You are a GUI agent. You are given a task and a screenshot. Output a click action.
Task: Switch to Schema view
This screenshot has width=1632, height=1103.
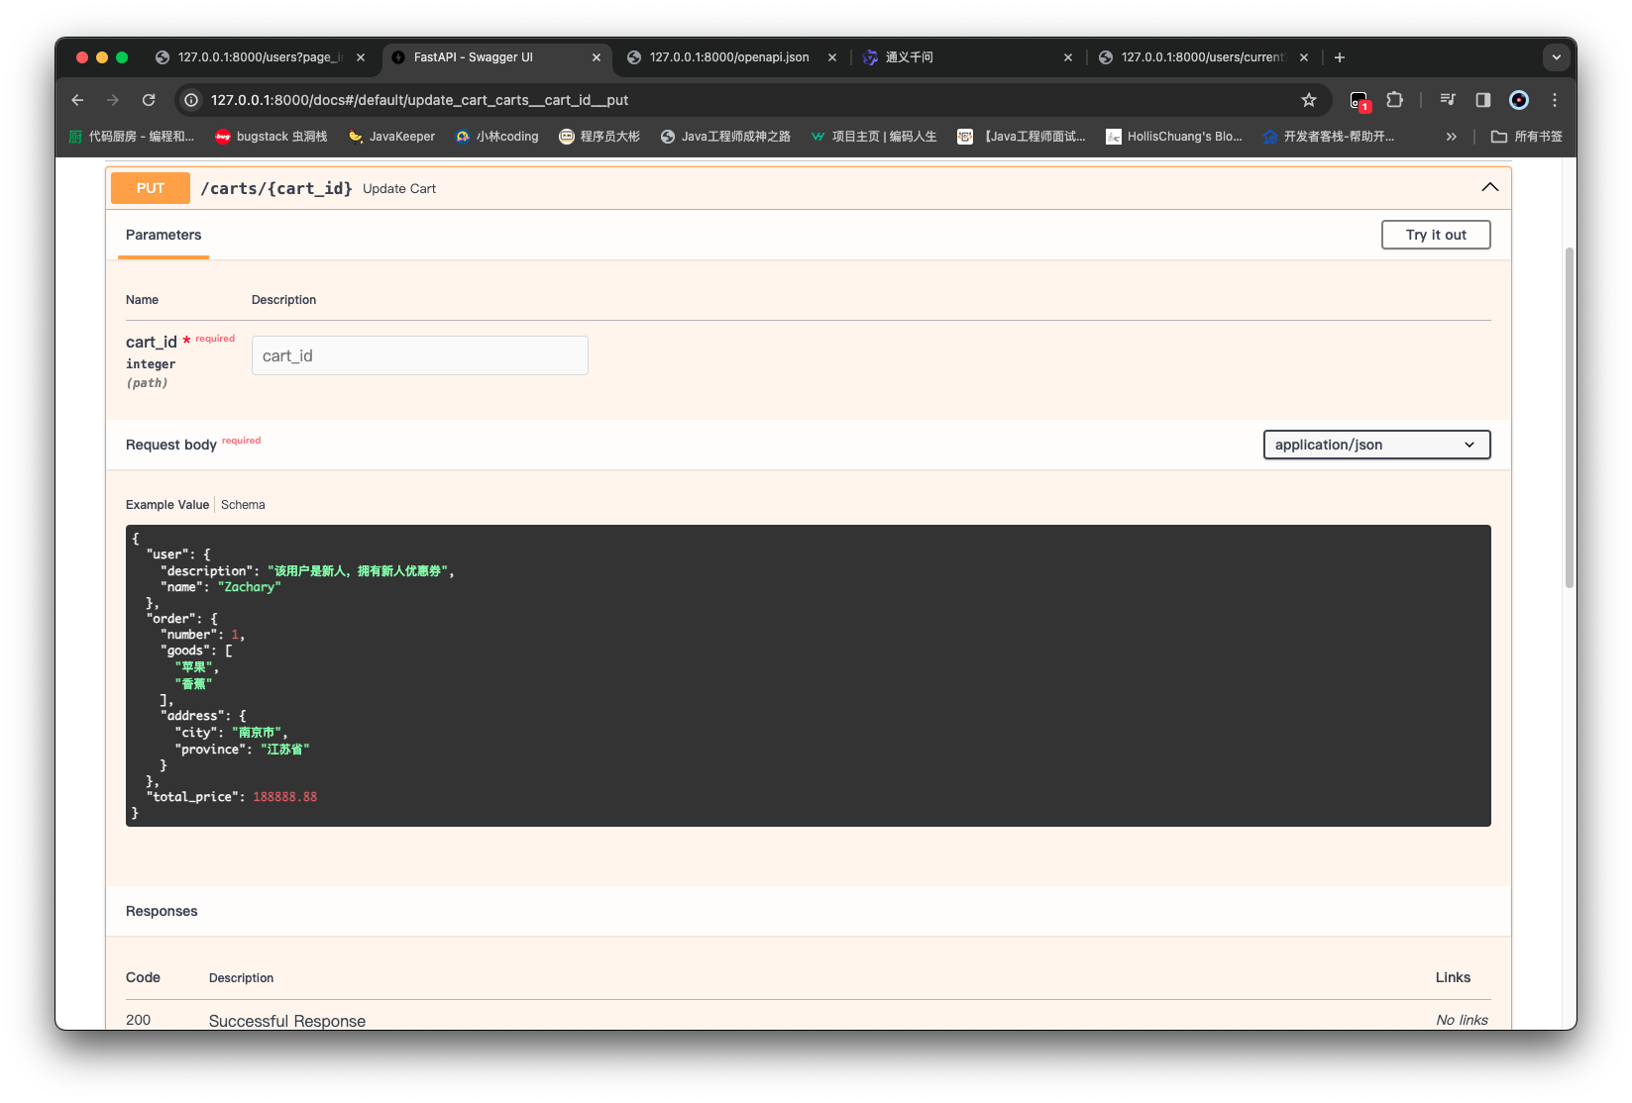tap(243, 505)
